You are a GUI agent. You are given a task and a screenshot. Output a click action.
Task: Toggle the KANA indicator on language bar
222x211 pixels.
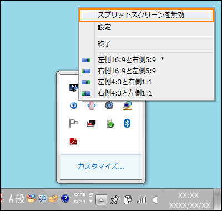click(80, 201)
